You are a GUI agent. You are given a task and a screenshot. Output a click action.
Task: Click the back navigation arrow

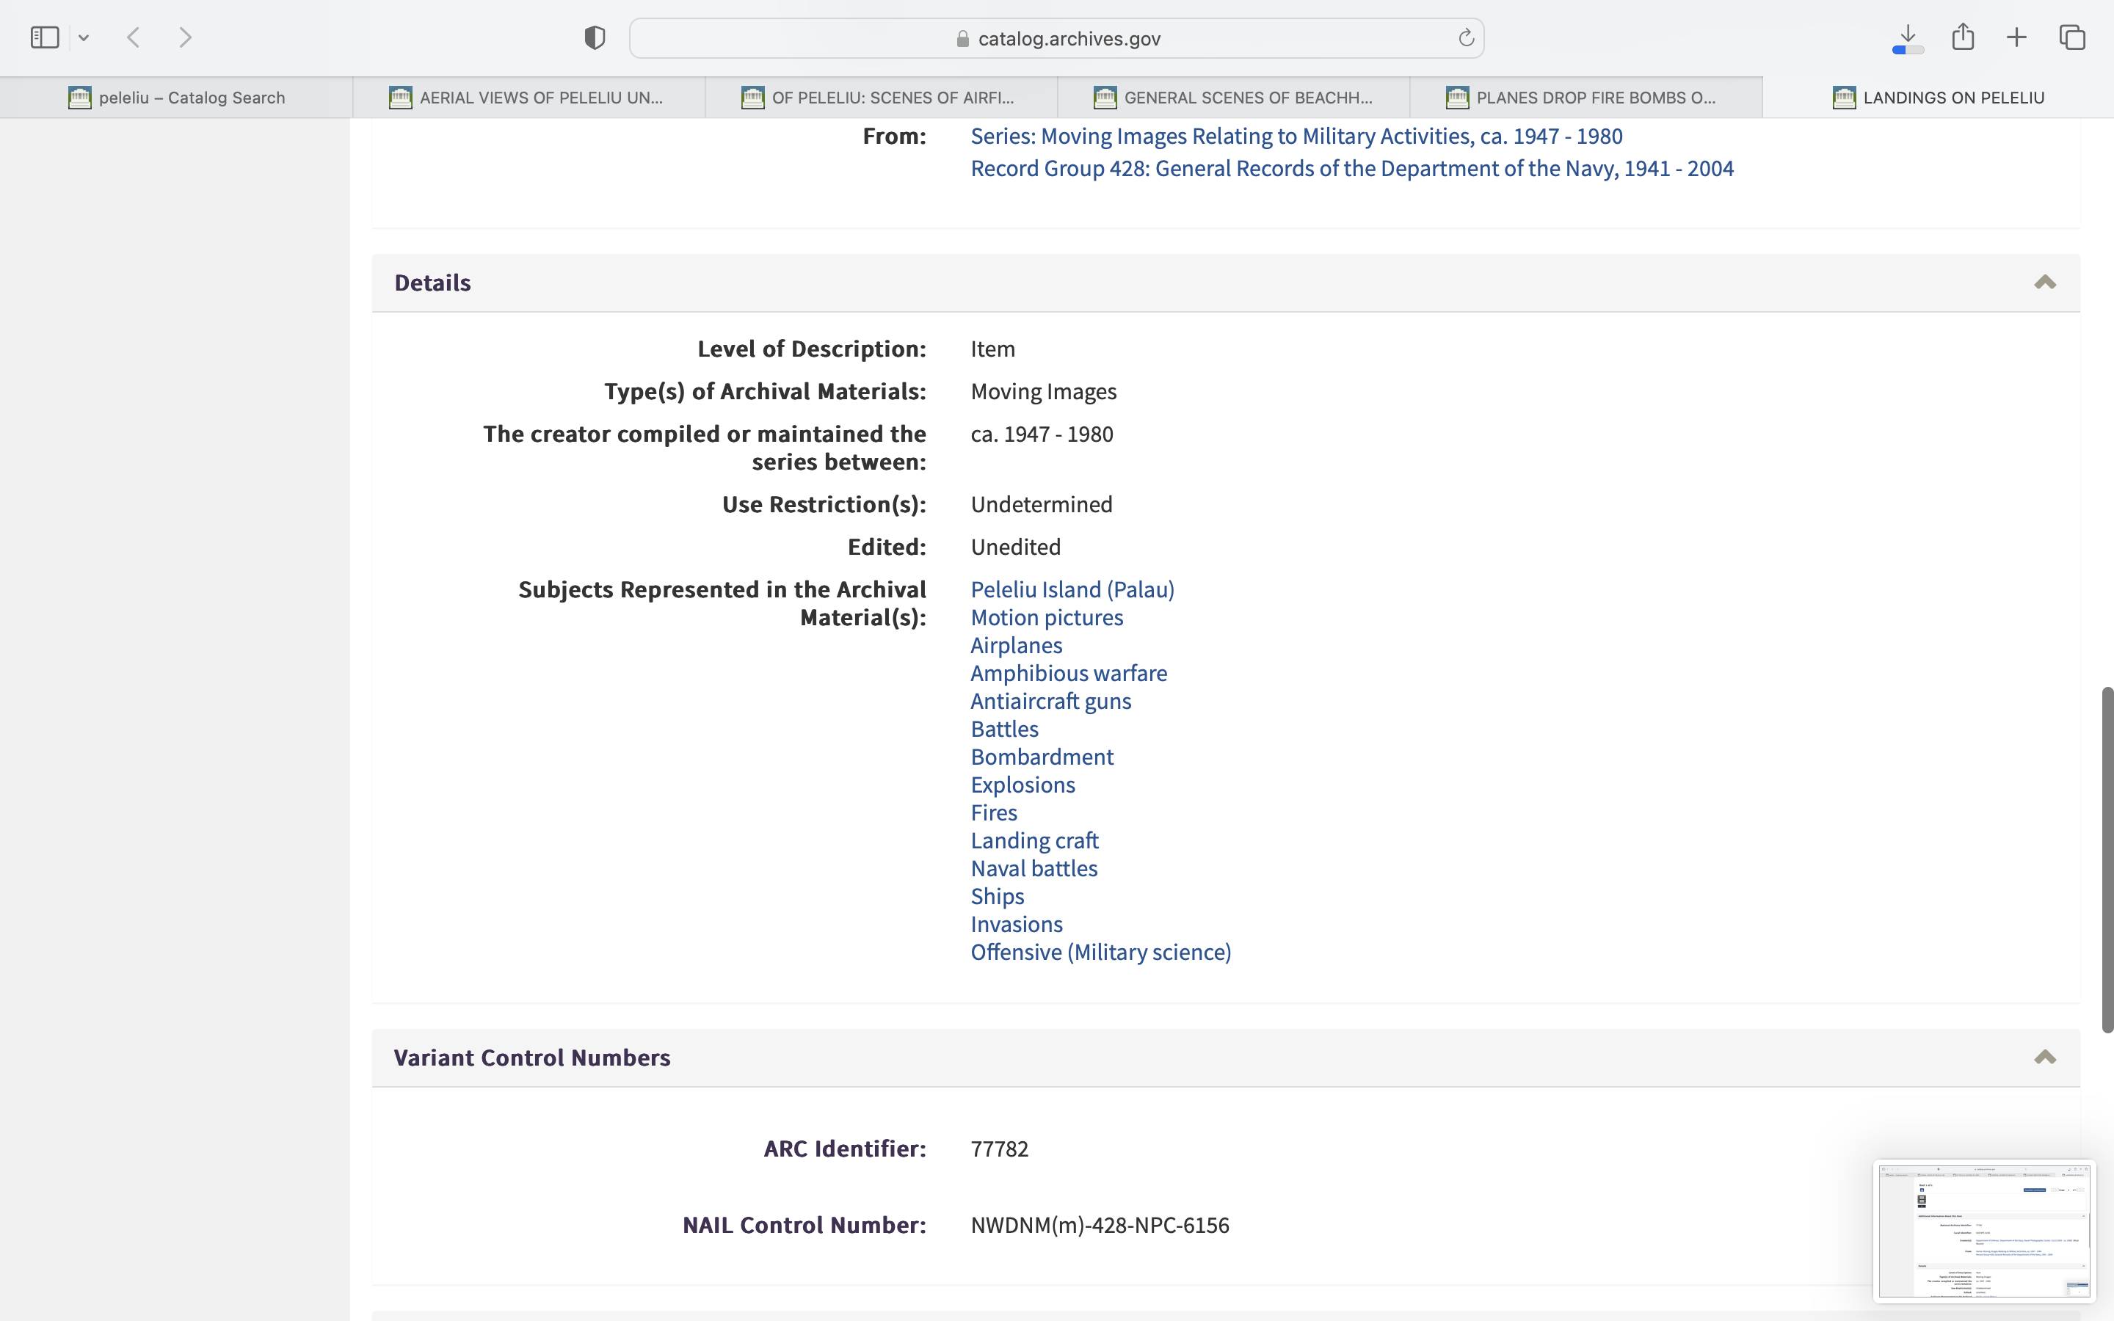click(x=134, y=37)
